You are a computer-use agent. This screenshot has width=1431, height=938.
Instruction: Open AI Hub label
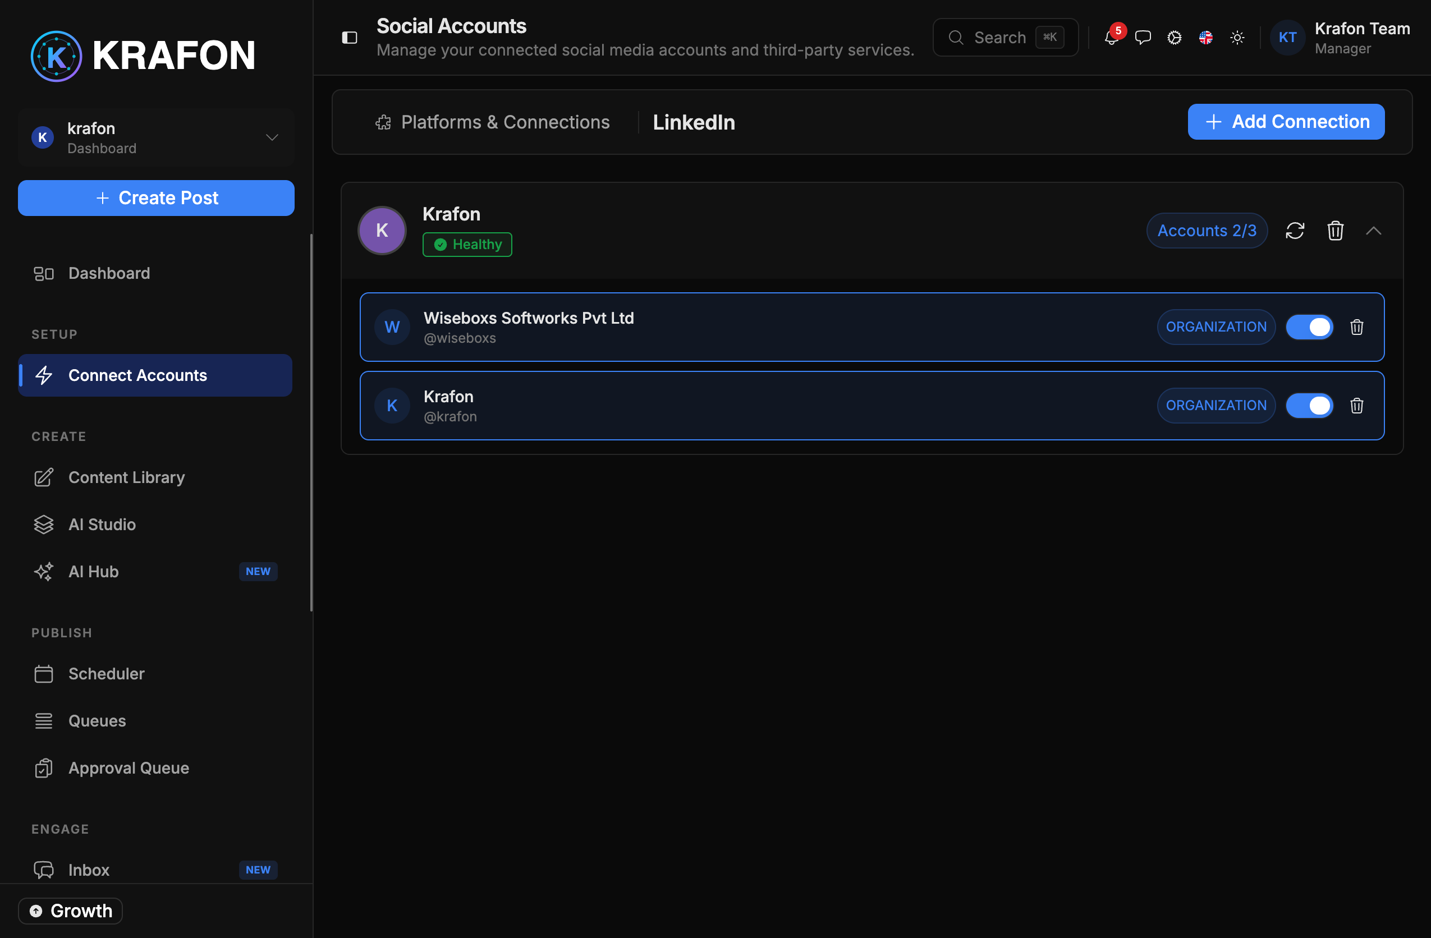[x=94, y=572]
